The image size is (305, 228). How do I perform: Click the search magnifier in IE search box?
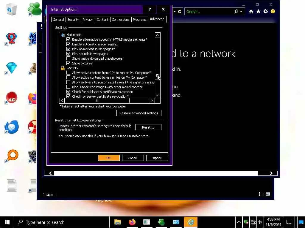pos(236,12)
